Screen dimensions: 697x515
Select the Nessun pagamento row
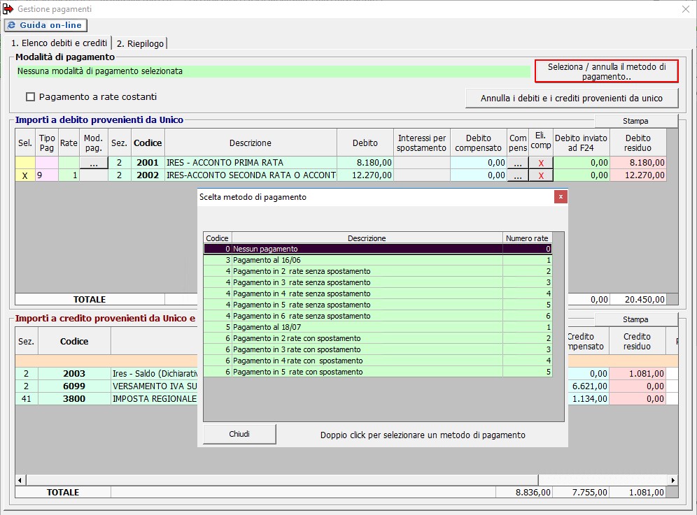pos(378,249)
